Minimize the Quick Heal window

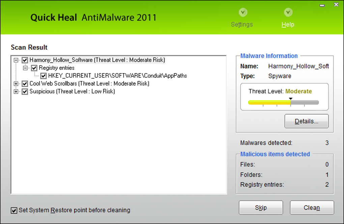(x=322, y=5)
